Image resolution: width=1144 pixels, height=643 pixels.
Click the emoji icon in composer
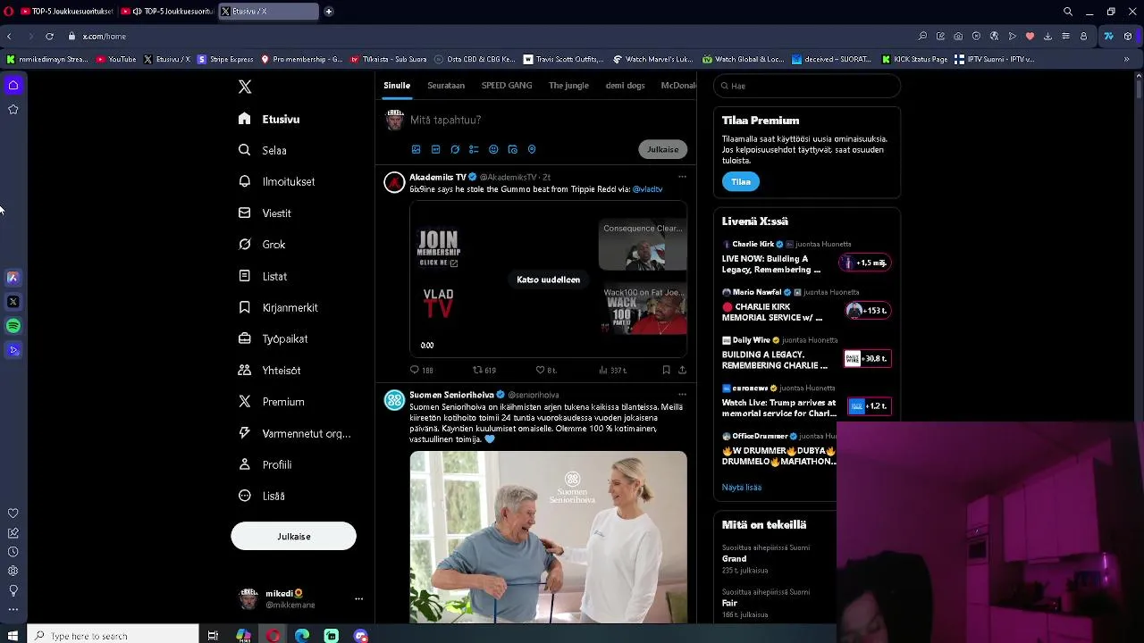pos(493,149)
